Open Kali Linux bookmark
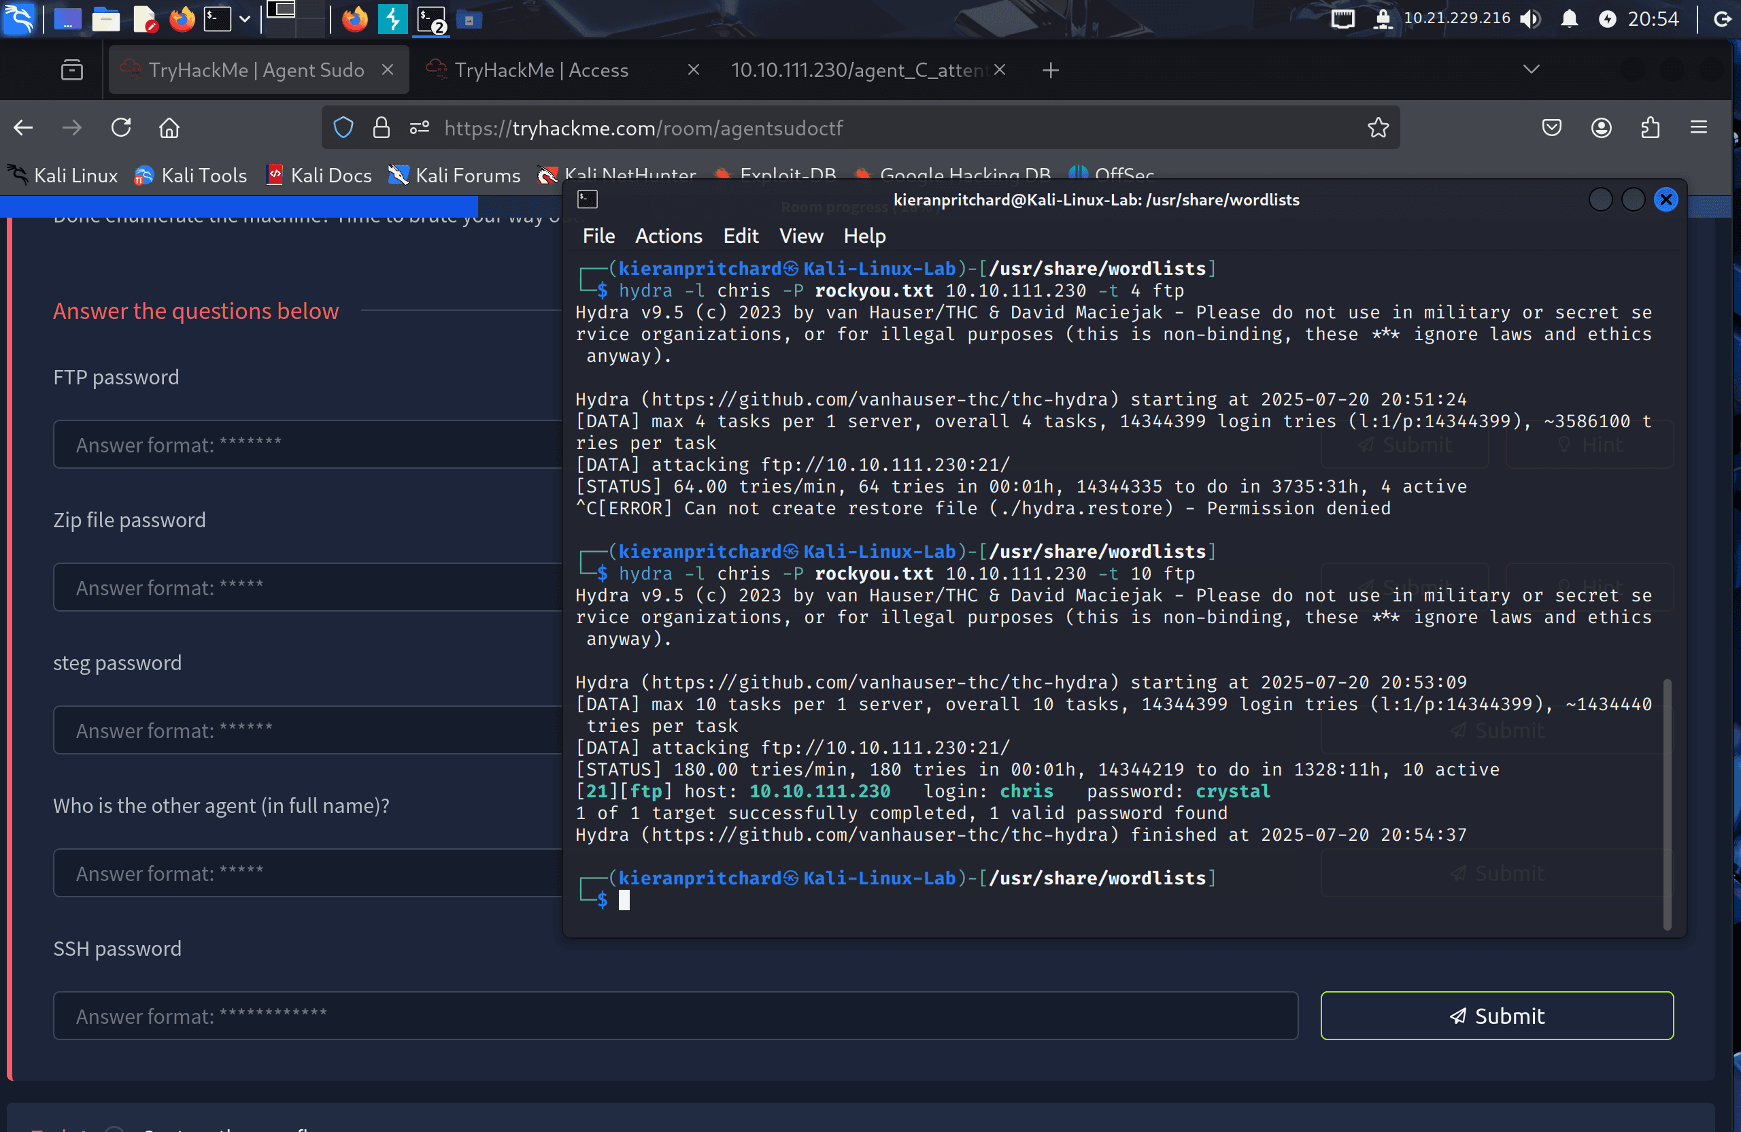 pos(63,176)
